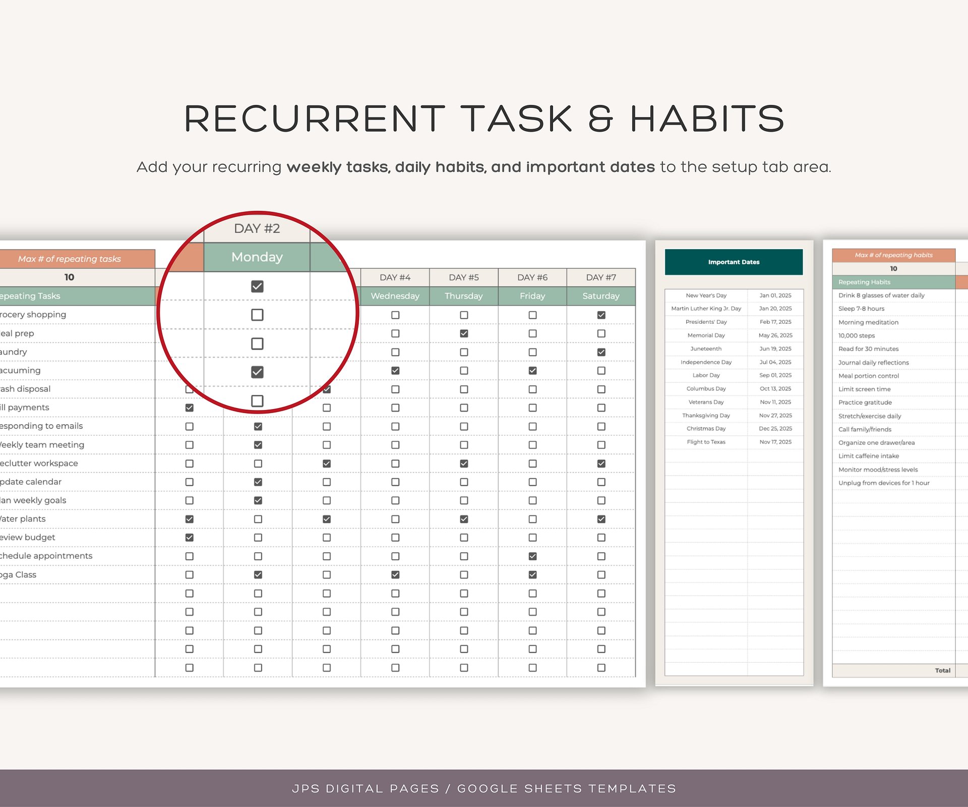Image resolution: width=968 pixels, height=807 pixels.
Task: Uncheck Schedule appointments for Friday
Action: point(532,556)
